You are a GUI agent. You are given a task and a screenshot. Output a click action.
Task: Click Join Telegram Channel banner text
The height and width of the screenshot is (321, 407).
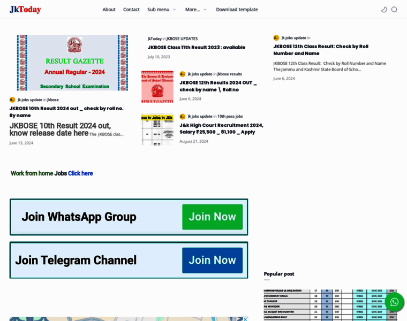[76, 260]
